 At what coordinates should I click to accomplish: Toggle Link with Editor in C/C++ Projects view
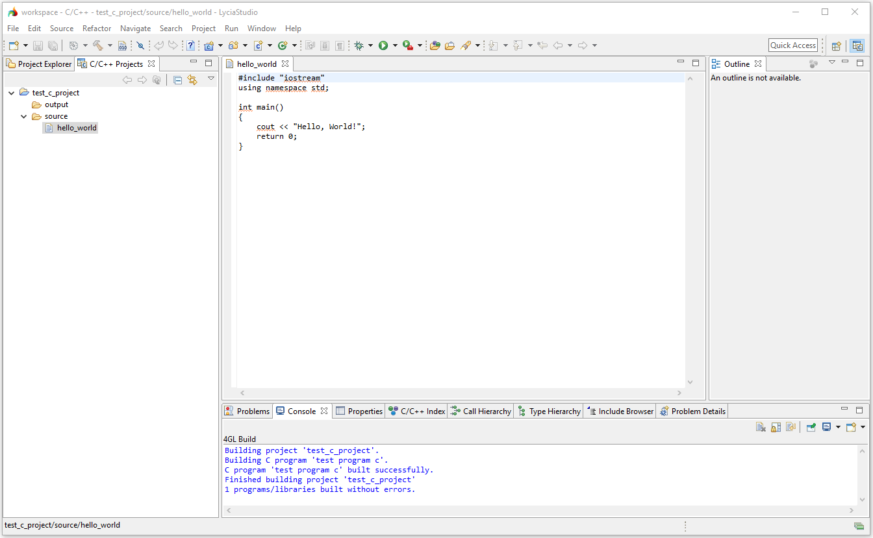click(x=193, y=79)
